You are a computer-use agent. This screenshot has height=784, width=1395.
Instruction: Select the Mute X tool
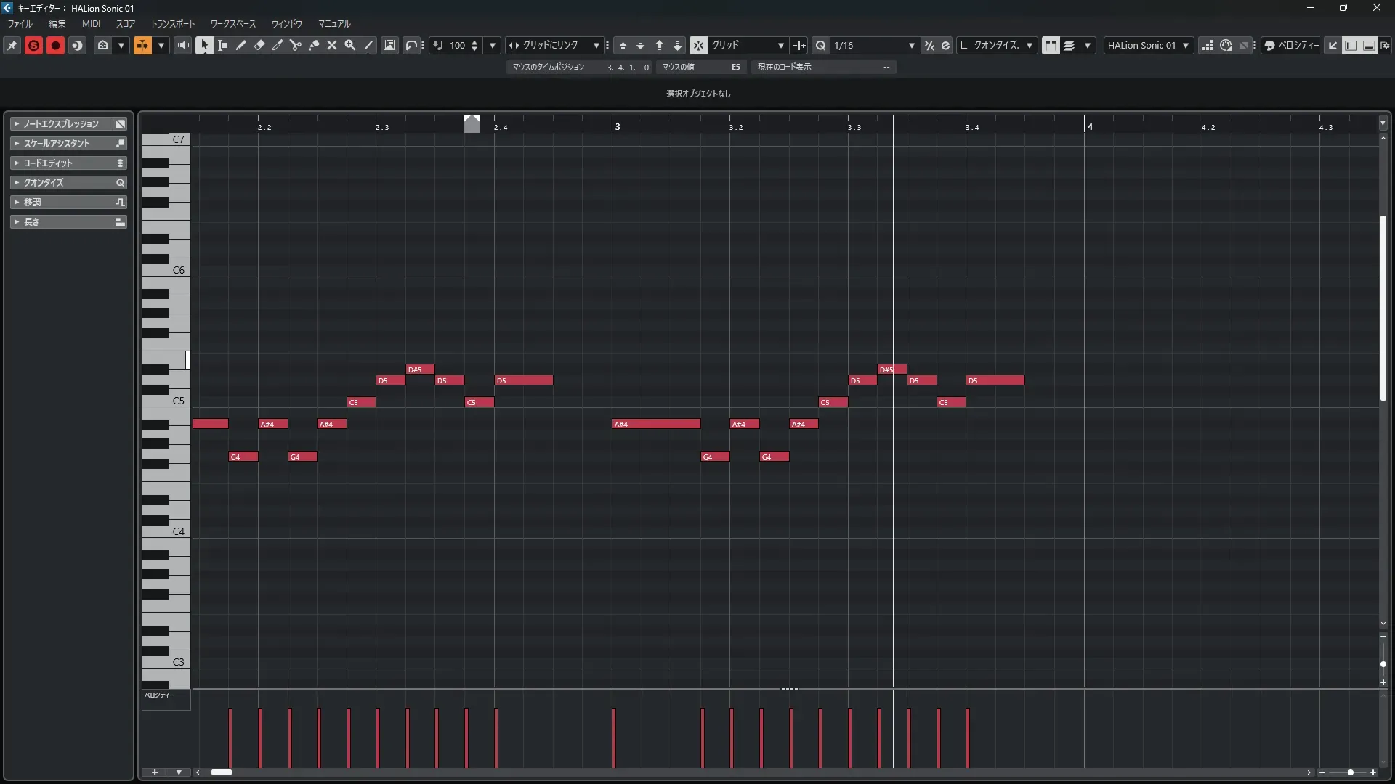point(332,45)
